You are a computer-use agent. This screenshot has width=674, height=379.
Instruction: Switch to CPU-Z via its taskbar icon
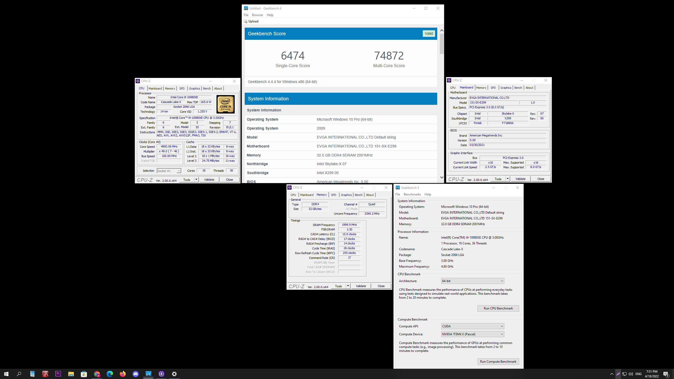[x=161, y=374]
